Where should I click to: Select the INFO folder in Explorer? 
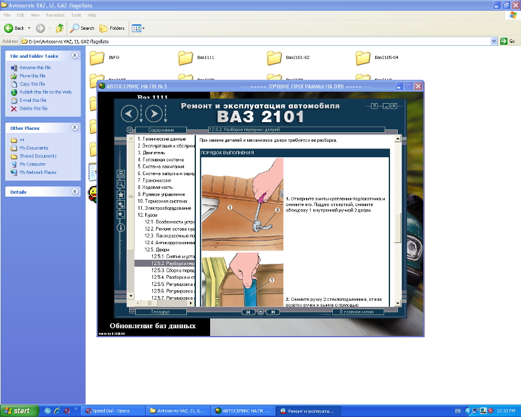coord(104,58)
